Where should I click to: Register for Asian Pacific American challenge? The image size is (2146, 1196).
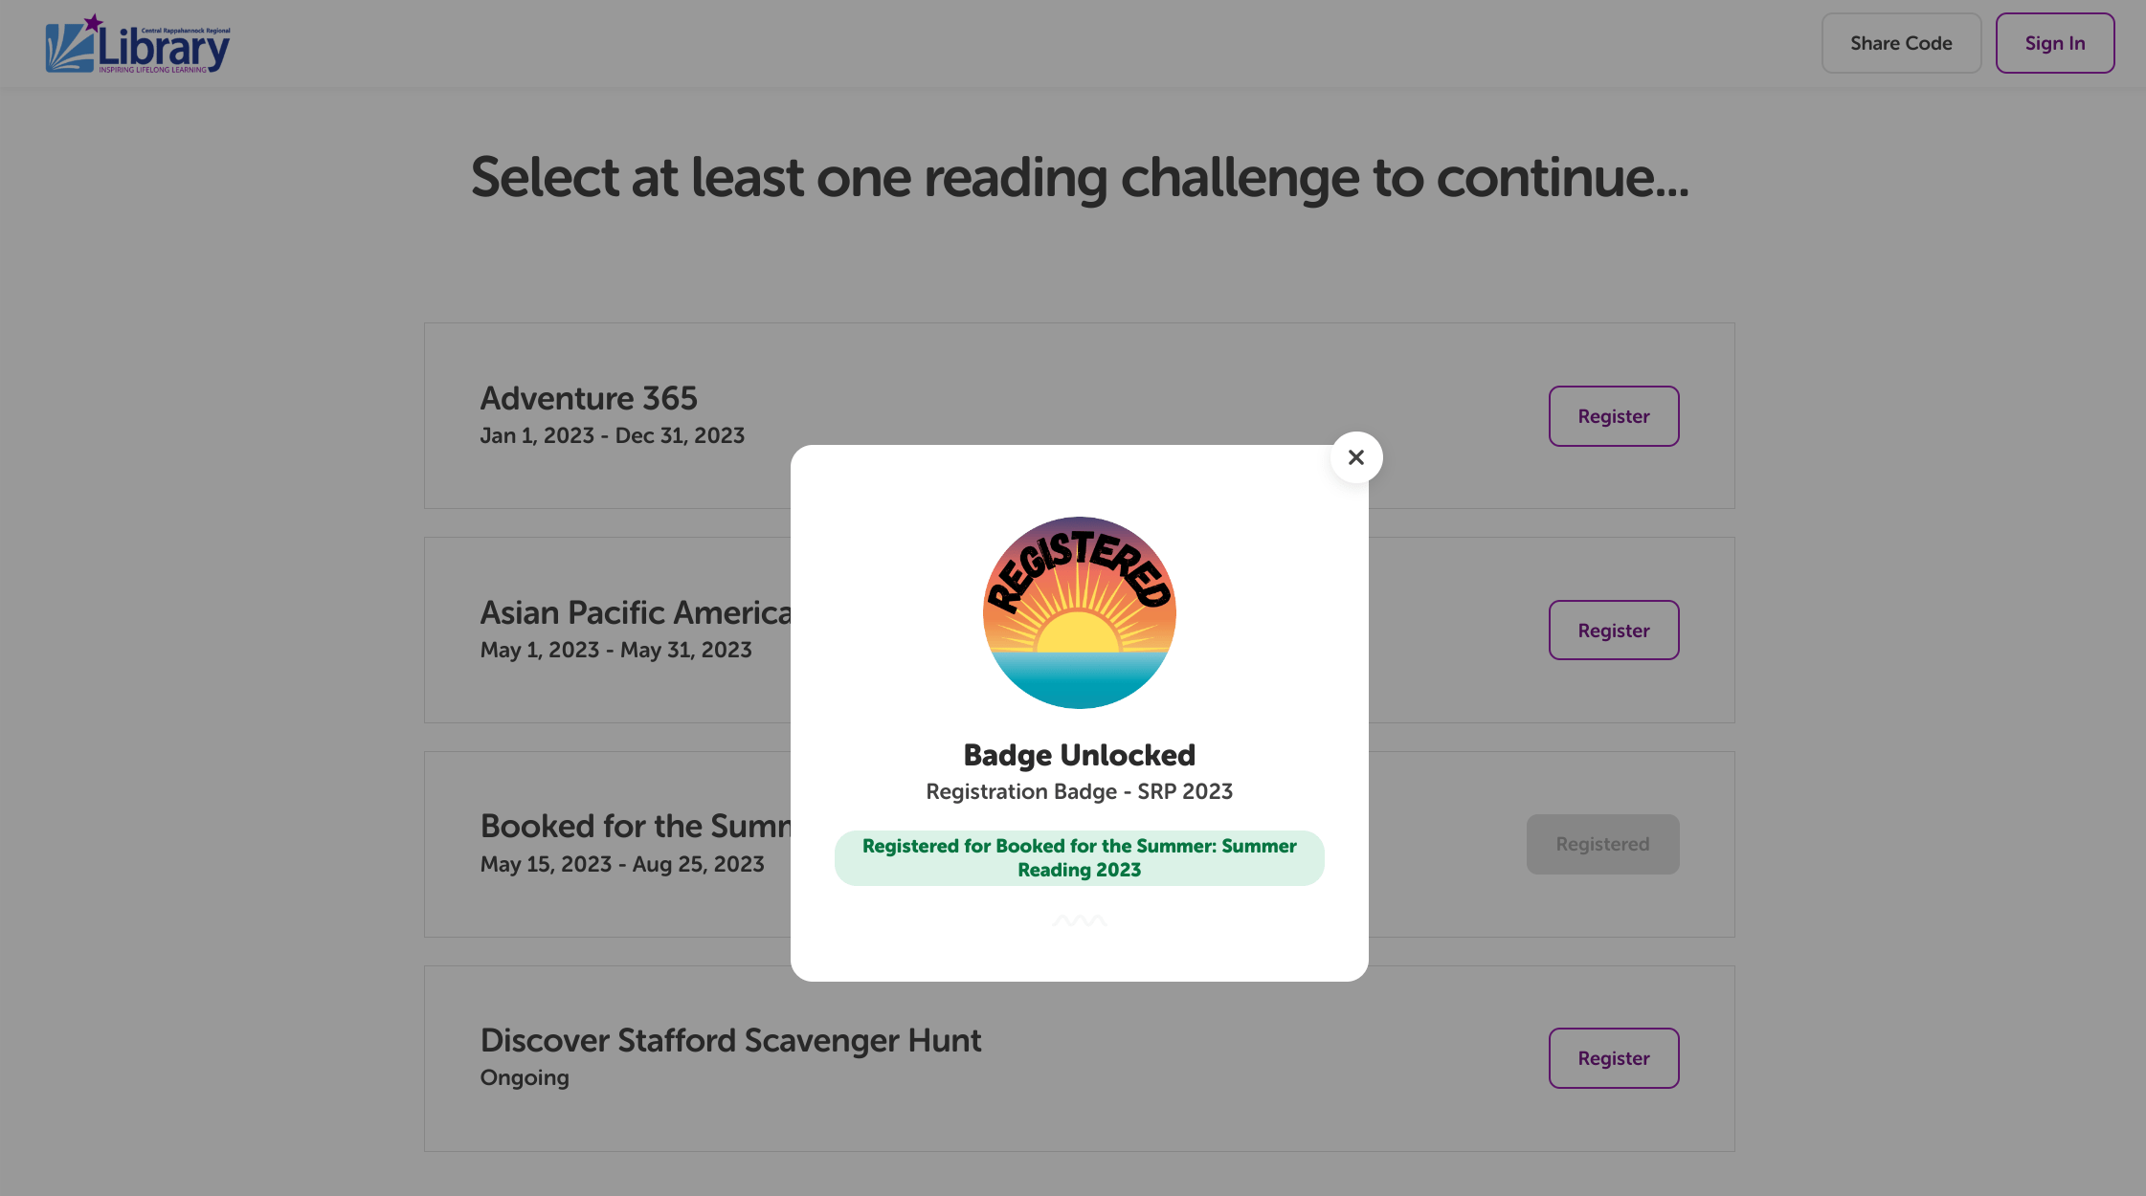(1614, 631)
